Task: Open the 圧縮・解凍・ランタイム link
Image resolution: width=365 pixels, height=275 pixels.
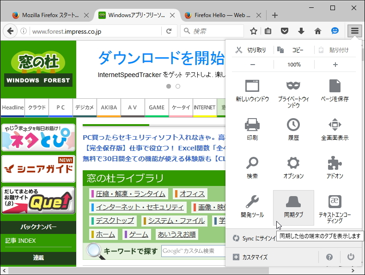Action: pos(130,194)
